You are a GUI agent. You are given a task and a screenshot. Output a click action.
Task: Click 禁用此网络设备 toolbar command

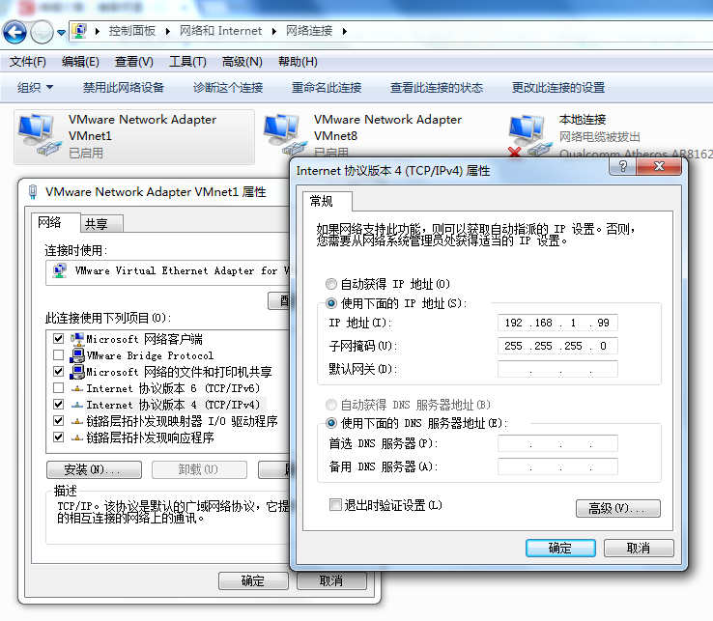124,87
